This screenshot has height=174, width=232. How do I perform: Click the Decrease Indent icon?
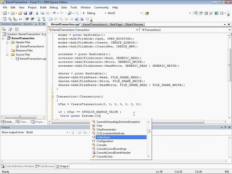tap(27, 19)
